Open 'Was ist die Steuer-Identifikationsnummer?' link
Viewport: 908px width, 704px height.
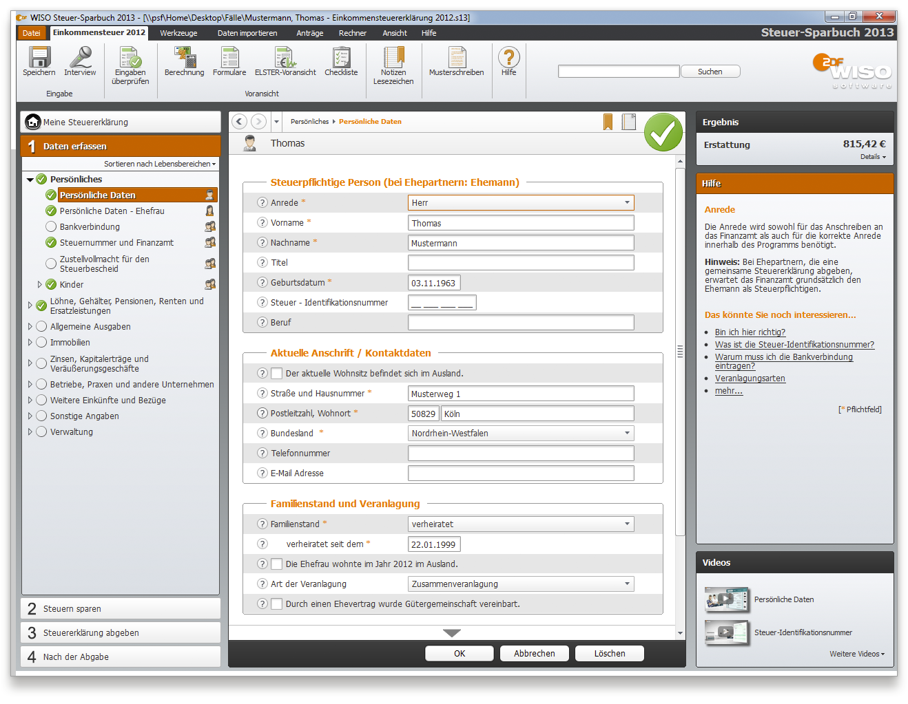794,345
